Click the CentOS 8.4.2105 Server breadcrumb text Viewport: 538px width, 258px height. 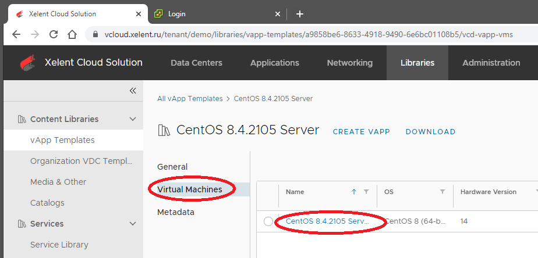click(273, 99)
